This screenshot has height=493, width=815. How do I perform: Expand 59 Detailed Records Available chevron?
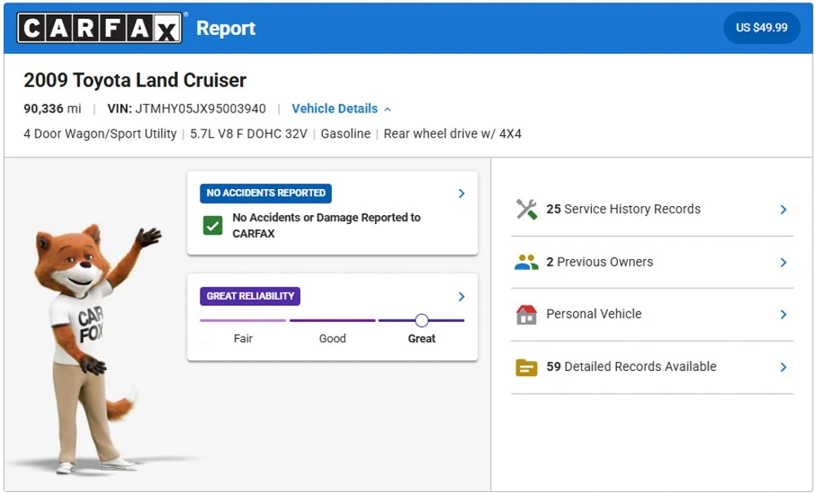coord(783,368)
